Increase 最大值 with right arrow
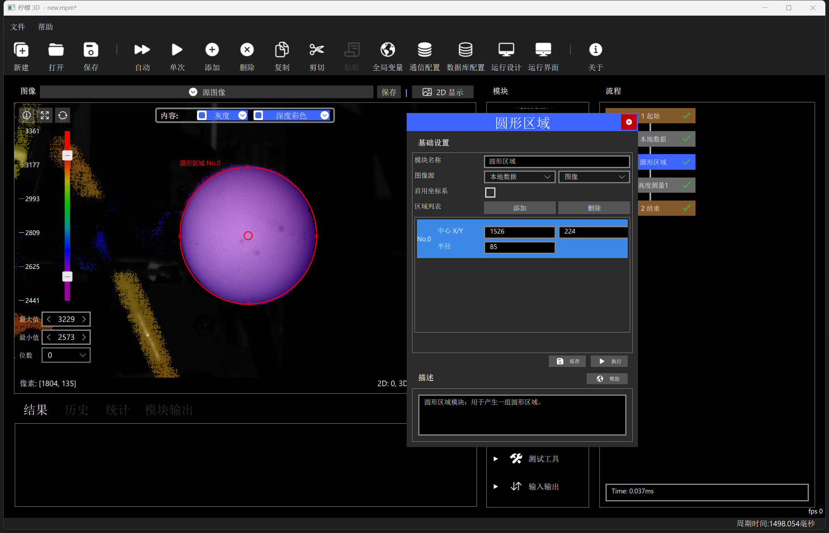The height and width of the screenshot is (533, 829). (84, 319)
